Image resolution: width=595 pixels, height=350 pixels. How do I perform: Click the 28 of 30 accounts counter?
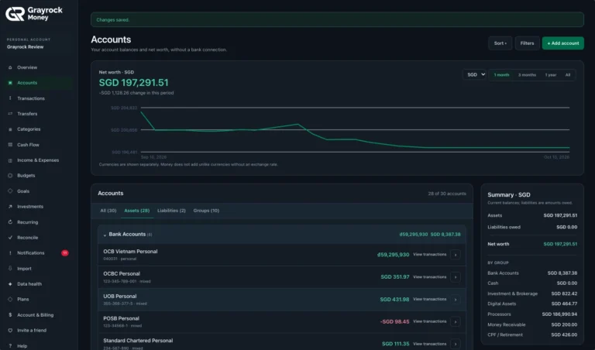(x=447, y=194)
